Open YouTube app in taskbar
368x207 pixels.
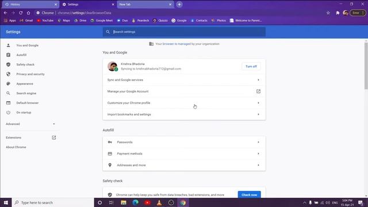point(147,202)
